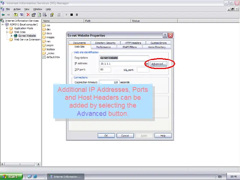
Task: Switch to the Home Directory tab
Action: [x=157, y=47]
